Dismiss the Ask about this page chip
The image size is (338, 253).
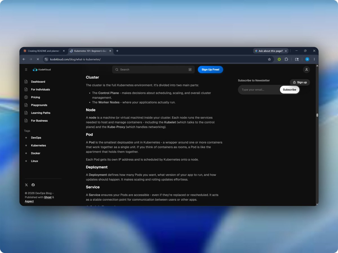click(x=286, y=51)
